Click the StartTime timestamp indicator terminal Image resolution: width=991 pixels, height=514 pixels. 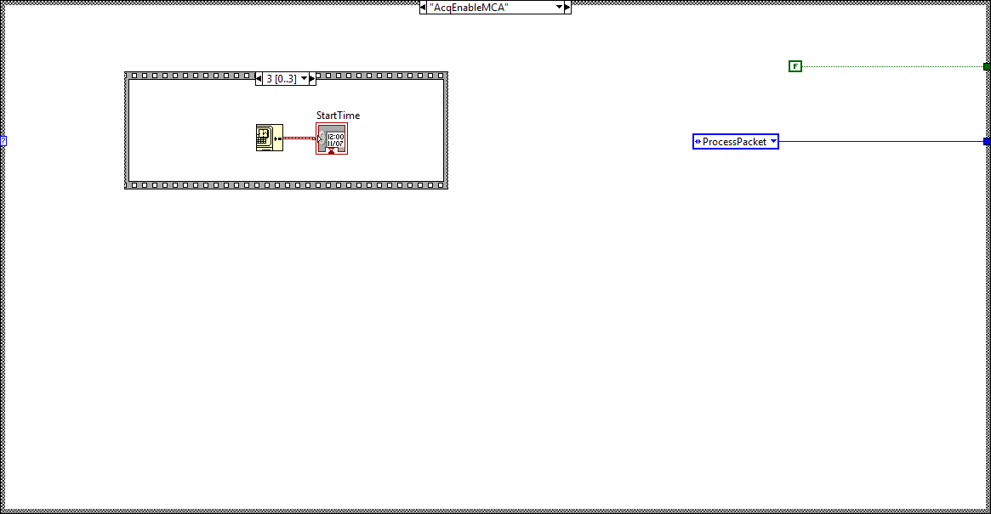[x=333, y=138]
